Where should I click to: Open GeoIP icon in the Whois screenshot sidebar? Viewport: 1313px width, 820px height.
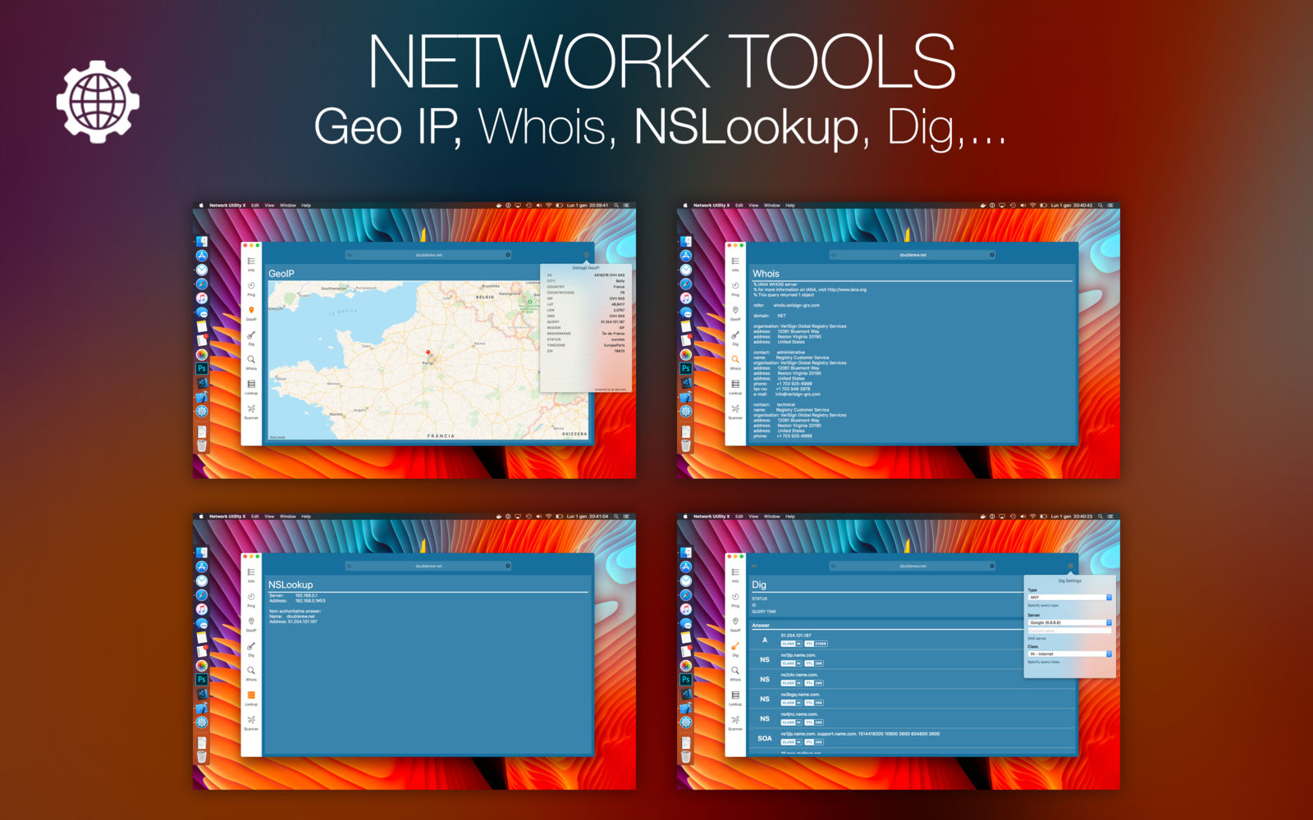click(735, 310)
